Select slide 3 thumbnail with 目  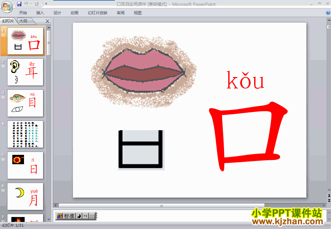25,103
